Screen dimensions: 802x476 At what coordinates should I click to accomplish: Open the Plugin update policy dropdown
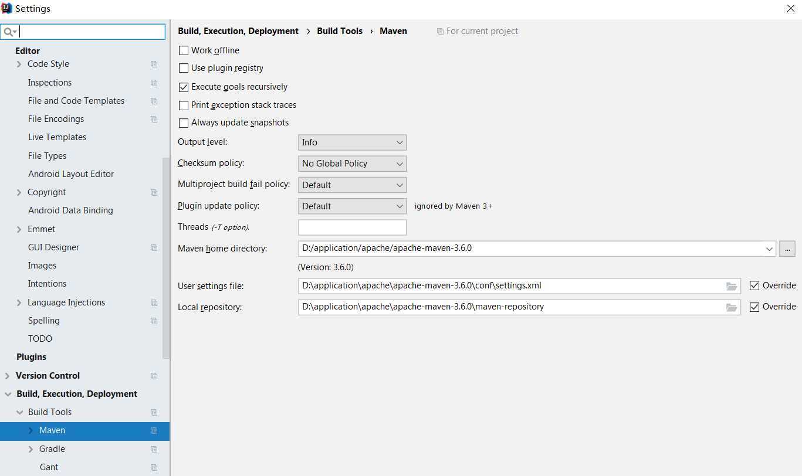click(352, 206)
